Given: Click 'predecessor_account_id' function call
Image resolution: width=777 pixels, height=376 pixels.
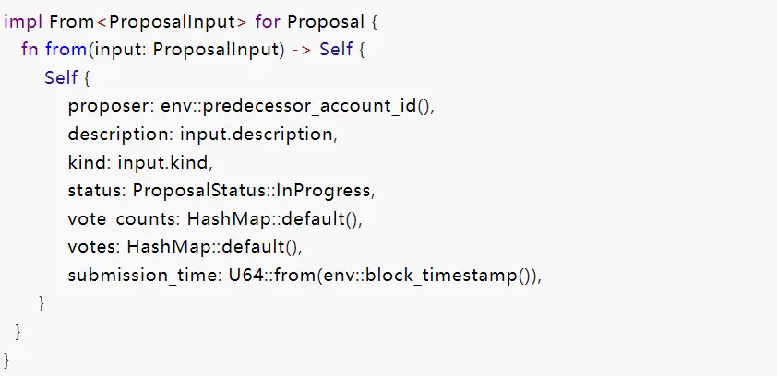Looking at the screenshot, I should [x=310, y=106].
